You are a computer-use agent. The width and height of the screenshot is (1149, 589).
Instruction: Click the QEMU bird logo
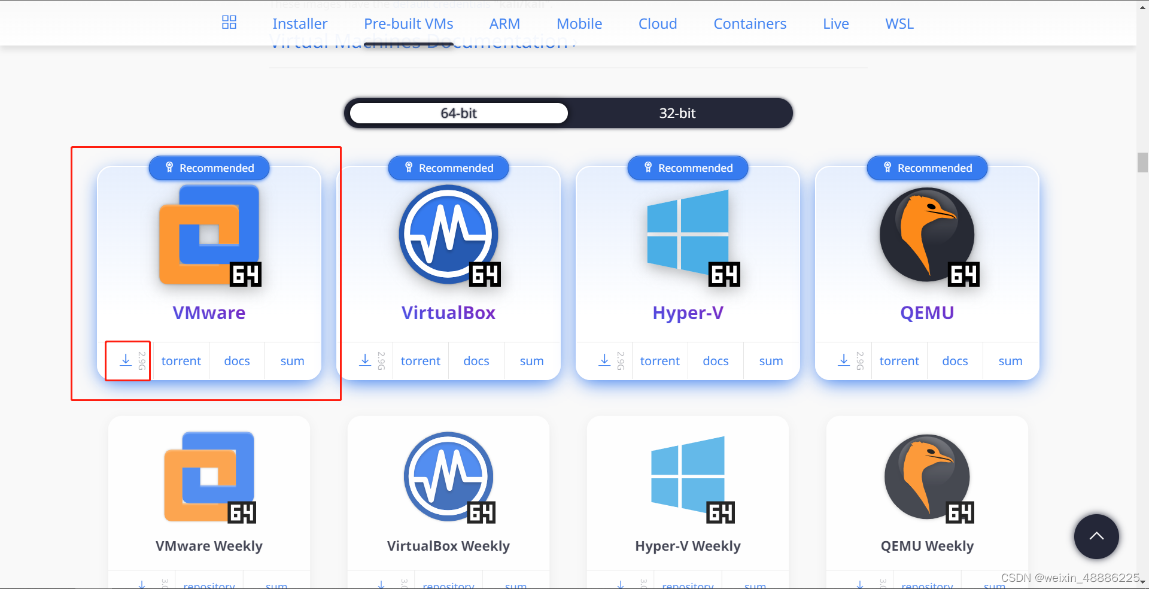pyautogui.click(x=929, y=236)
